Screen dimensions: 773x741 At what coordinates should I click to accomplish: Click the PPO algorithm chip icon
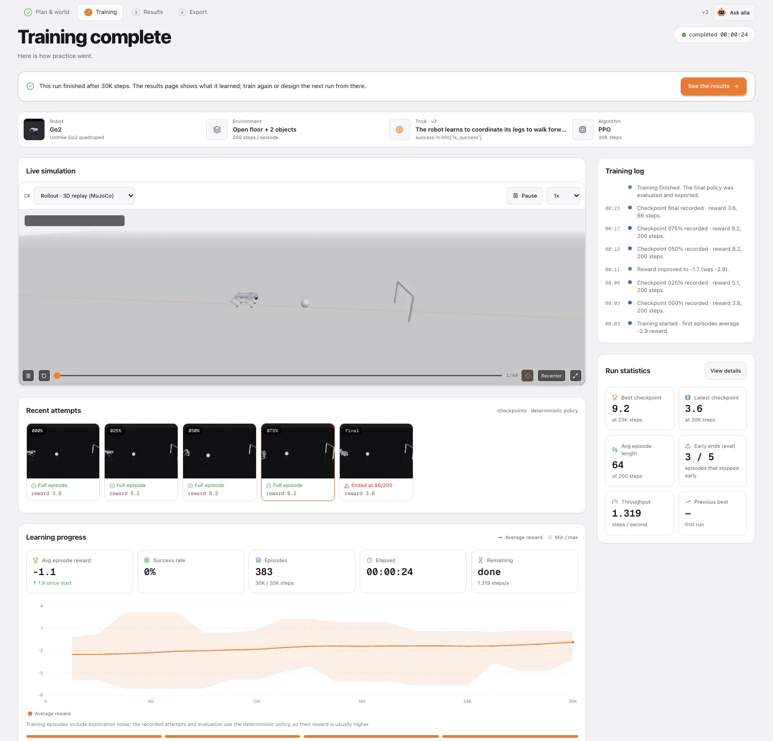point(582,129)
